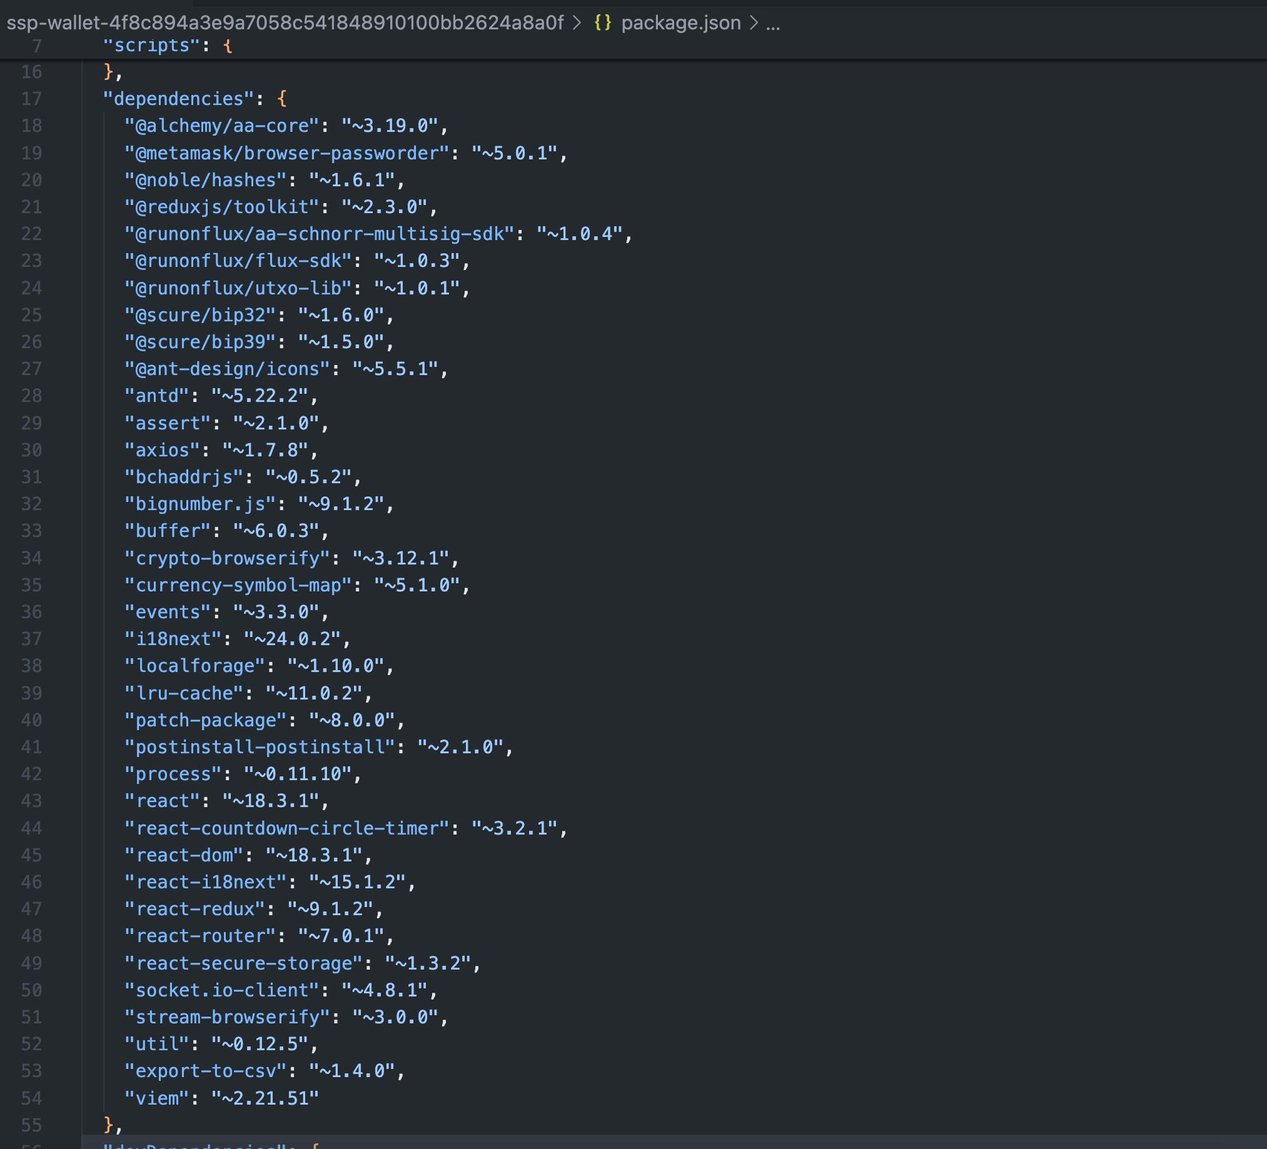Click the "localforage" key

196,666
